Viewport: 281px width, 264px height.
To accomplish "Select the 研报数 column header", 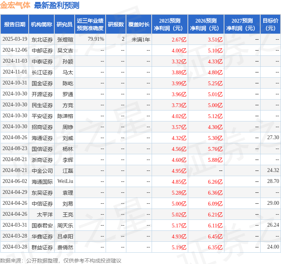I will click(x=116, y=25).
